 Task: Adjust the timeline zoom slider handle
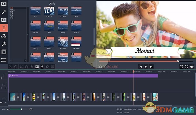pos(21,109)
